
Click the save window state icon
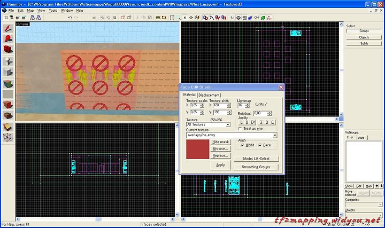click(38, 18)
